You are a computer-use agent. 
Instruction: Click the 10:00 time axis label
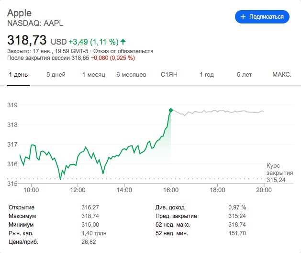(31, 190)
